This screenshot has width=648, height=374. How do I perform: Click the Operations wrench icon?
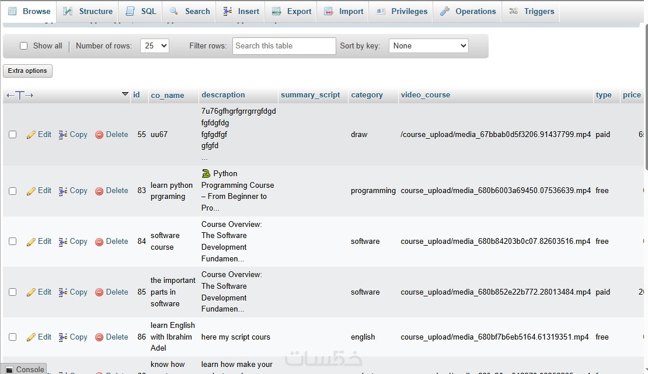(x=445, y=11)
